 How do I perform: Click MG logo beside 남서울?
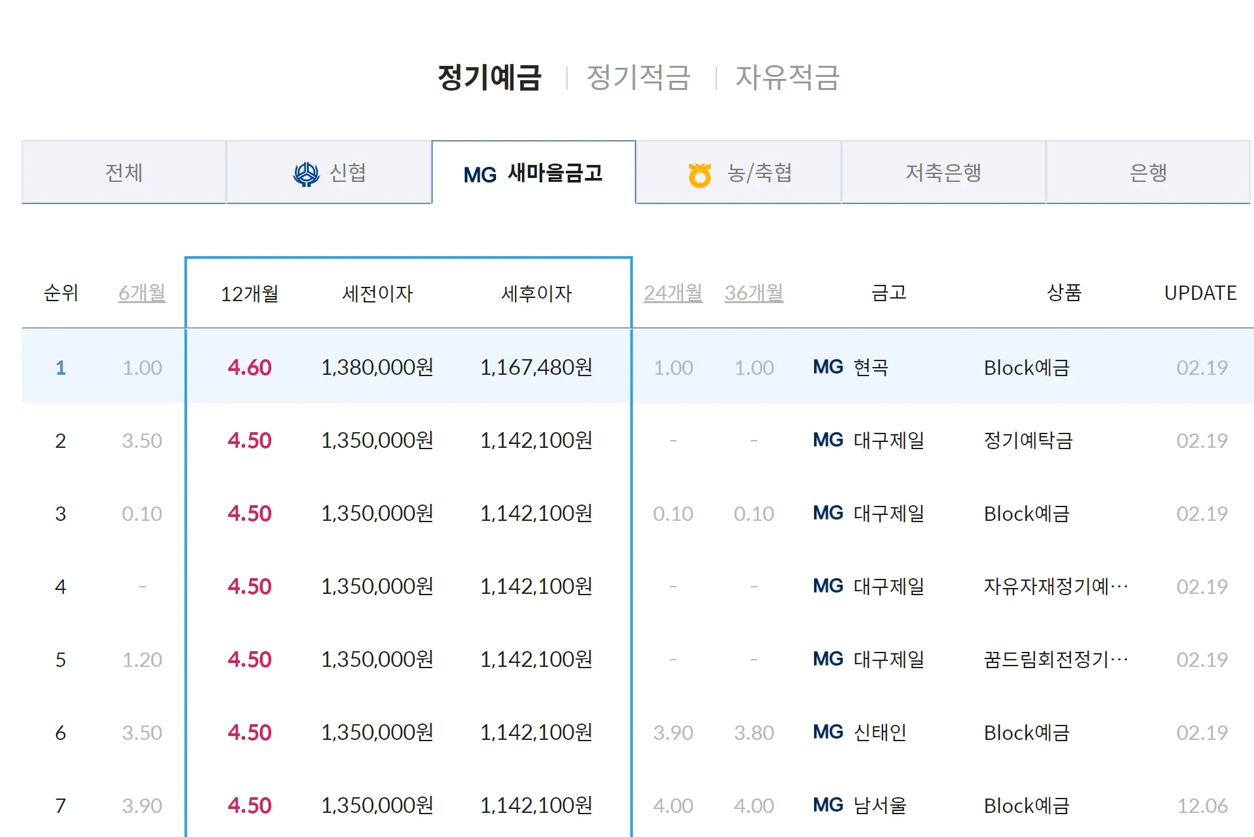click(828, 805)
